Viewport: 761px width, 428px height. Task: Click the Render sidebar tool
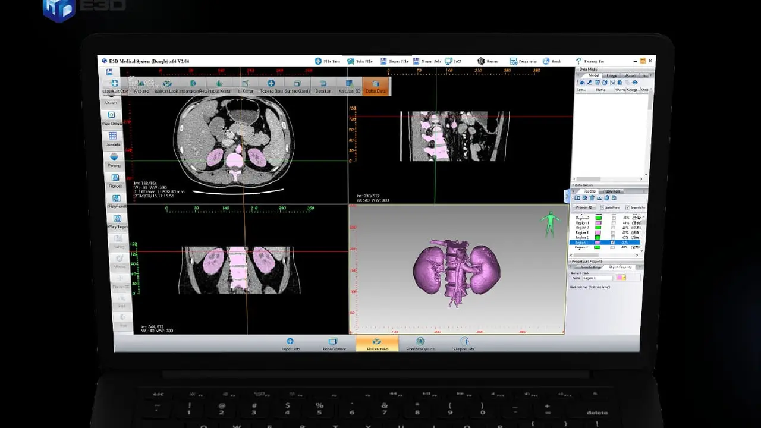coord(115,181)
